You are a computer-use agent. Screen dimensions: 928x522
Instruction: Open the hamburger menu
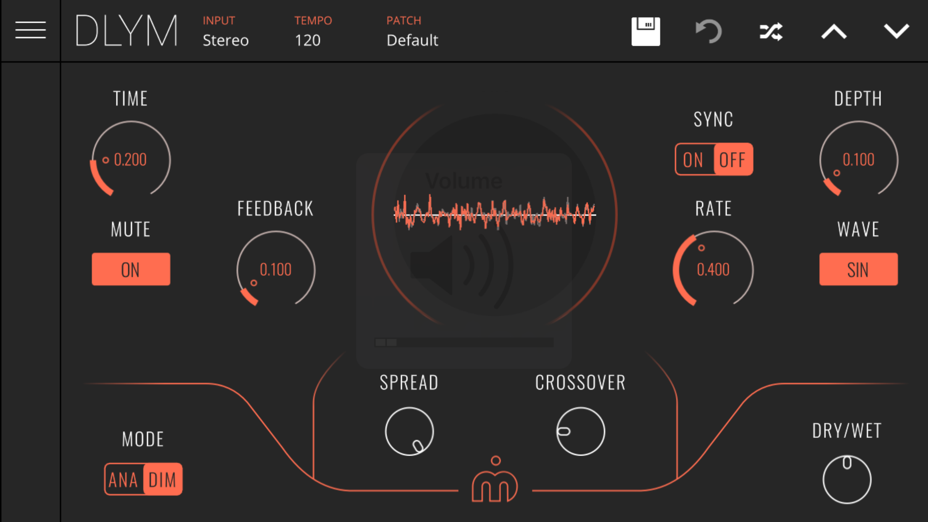[30, 30]
